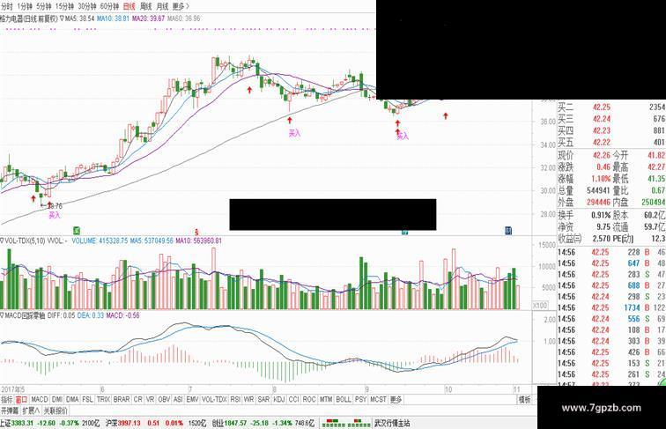The width and height of the screenshot is (666, 429).
Task: Click 买五 bid row at 42.22
Action: tap(611, 142)
